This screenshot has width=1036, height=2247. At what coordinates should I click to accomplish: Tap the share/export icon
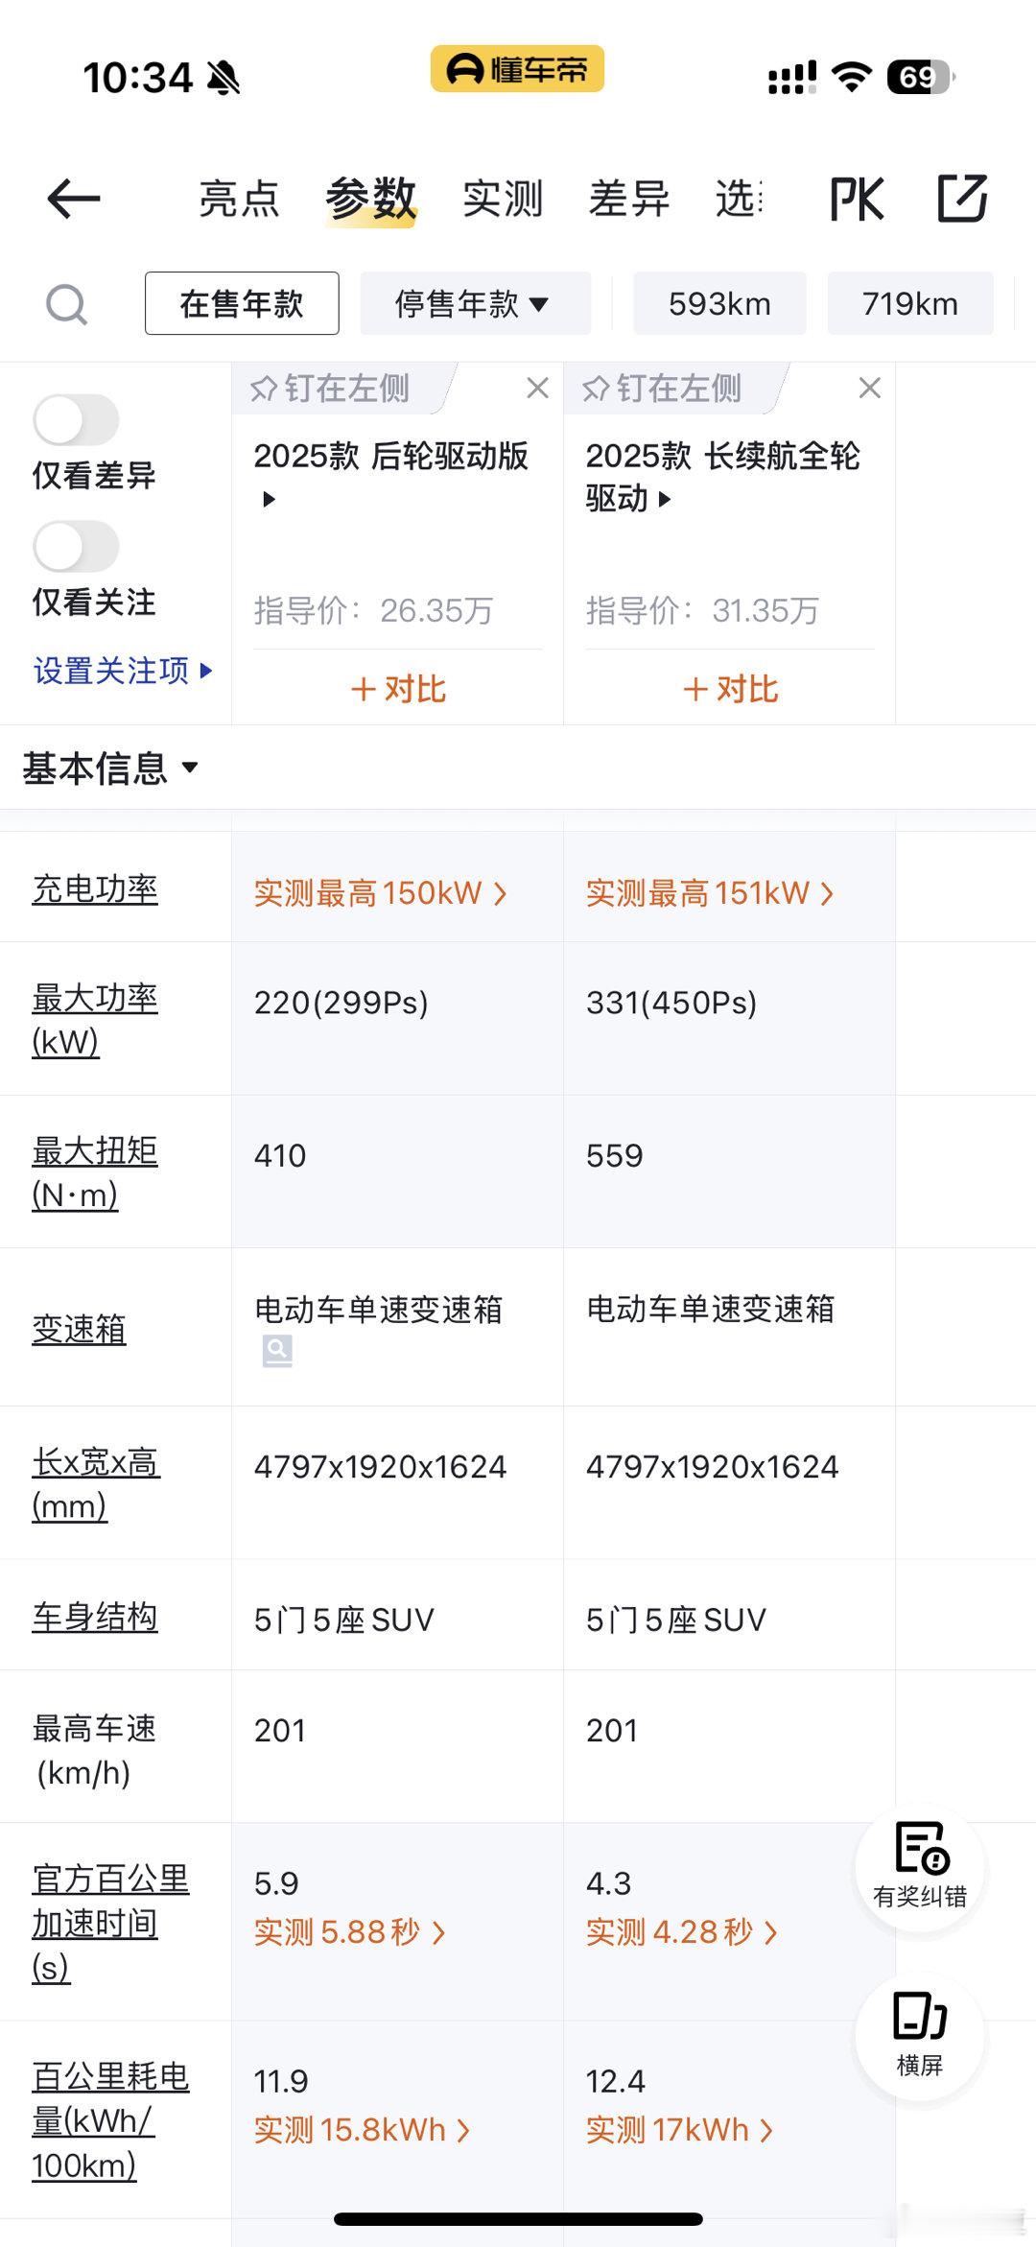pyautogui.click(x=962, y=199)
